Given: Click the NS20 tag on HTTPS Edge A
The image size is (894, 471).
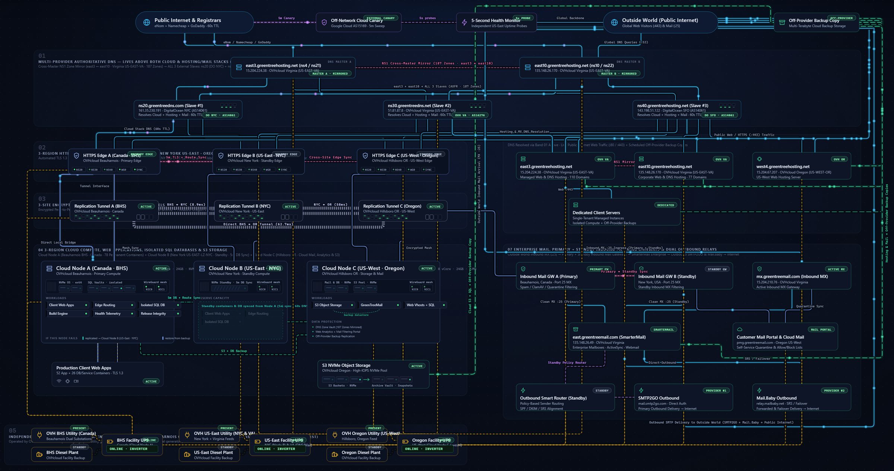Looking at the screenshot, I should coord(78,170).
